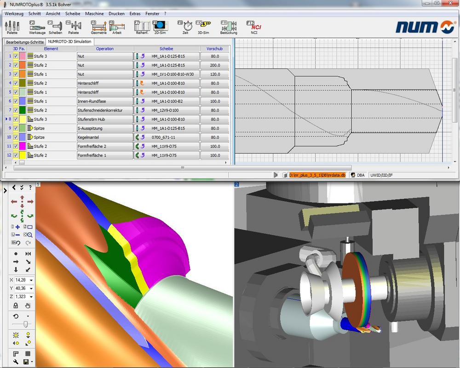Open the Werkzeug menu
The height and width of the screenshot is (368, 460).
[x=14, y=13]
